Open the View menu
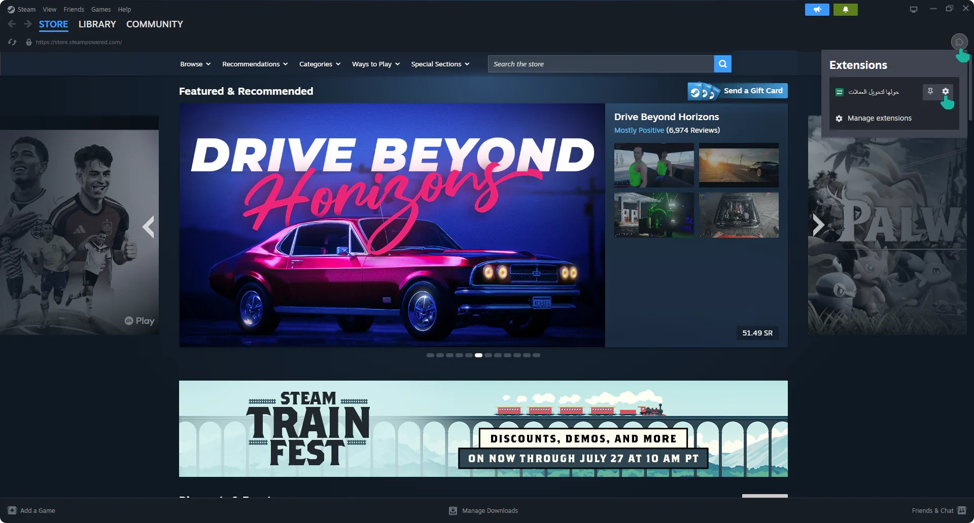Viewport: 974px width, 523px height. click(49, 10)
